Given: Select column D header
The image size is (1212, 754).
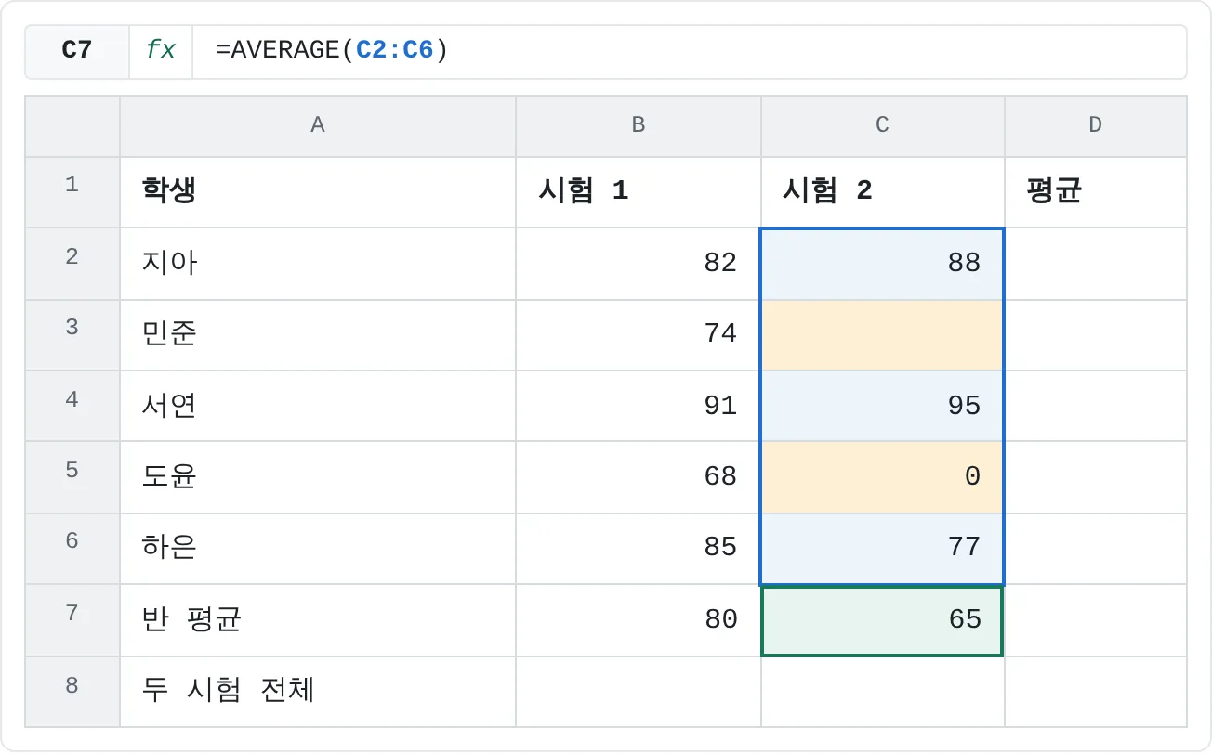Looking at the screenshot, I should pyautogui.click(x=1096, y=125).
